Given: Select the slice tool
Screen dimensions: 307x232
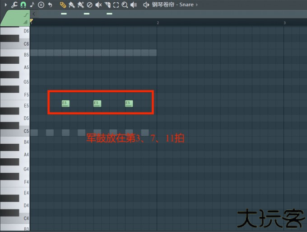Looking at the screenshot, I should point(107,5).
